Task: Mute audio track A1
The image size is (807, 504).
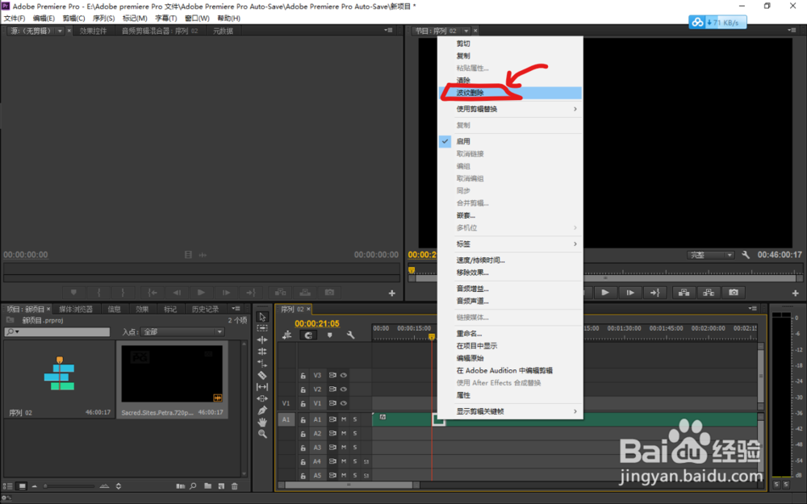Action: click(x=344, y=419)
